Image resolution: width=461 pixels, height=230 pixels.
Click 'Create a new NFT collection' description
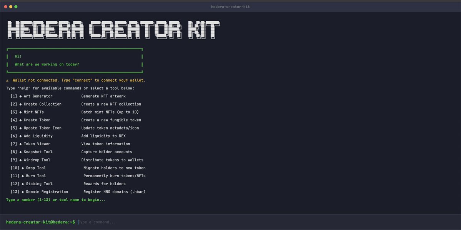tap(111, 104)
